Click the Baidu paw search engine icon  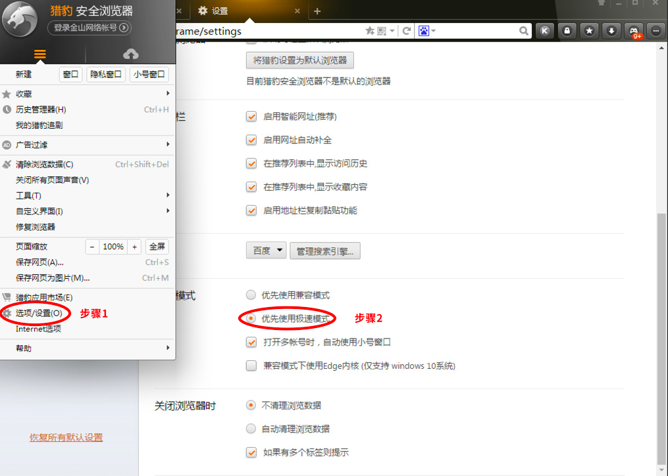pos(423,31)
